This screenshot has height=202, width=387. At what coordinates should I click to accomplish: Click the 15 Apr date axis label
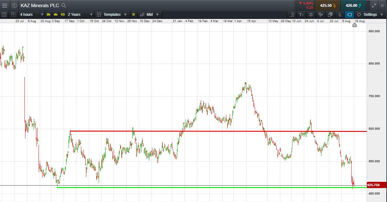coord(251,21)
